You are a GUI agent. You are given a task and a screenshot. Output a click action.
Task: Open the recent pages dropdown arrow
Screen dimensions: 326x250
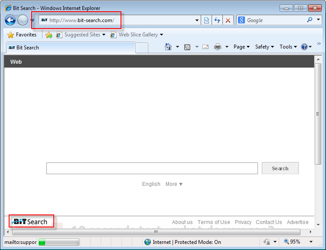[33, 20]
